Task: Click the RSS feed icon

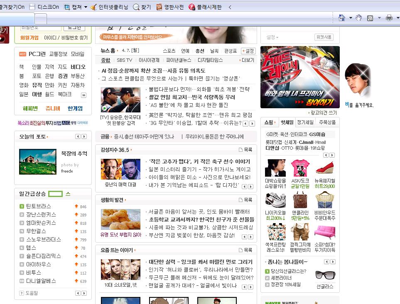Action: (x=371, y=18)
